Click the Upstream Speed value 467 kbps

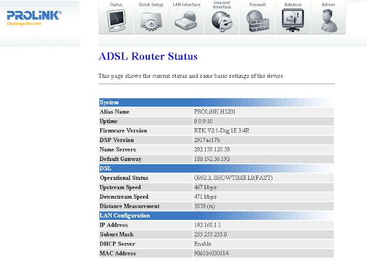[205, 187]
